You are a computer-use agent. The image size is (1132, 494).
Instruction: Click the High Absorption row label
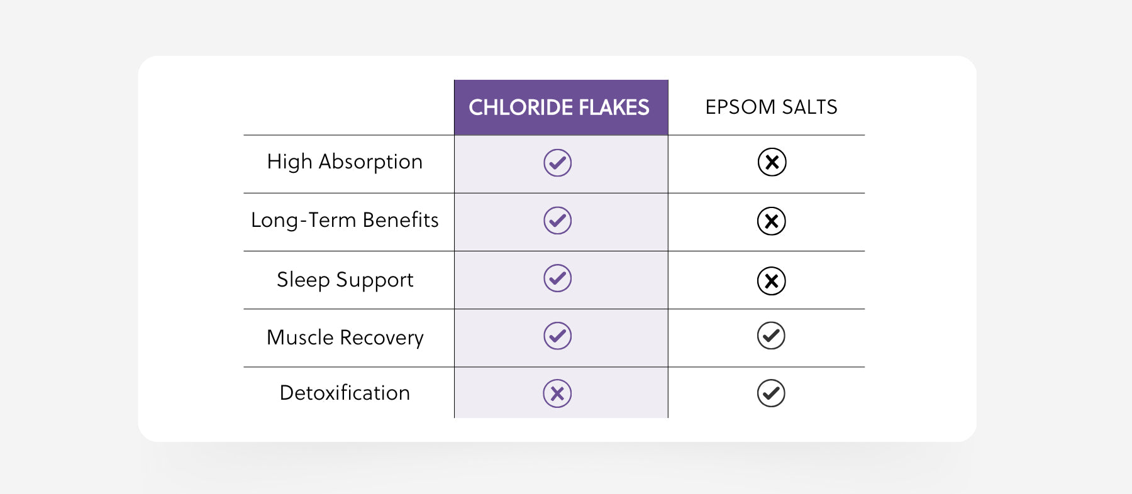[345, 162]
